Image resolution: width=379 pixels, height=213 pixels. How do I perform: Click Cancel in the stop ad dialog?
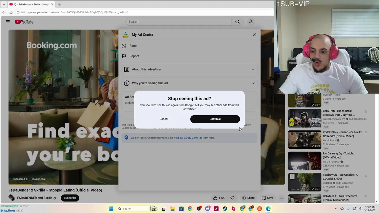tap(164, 119)
